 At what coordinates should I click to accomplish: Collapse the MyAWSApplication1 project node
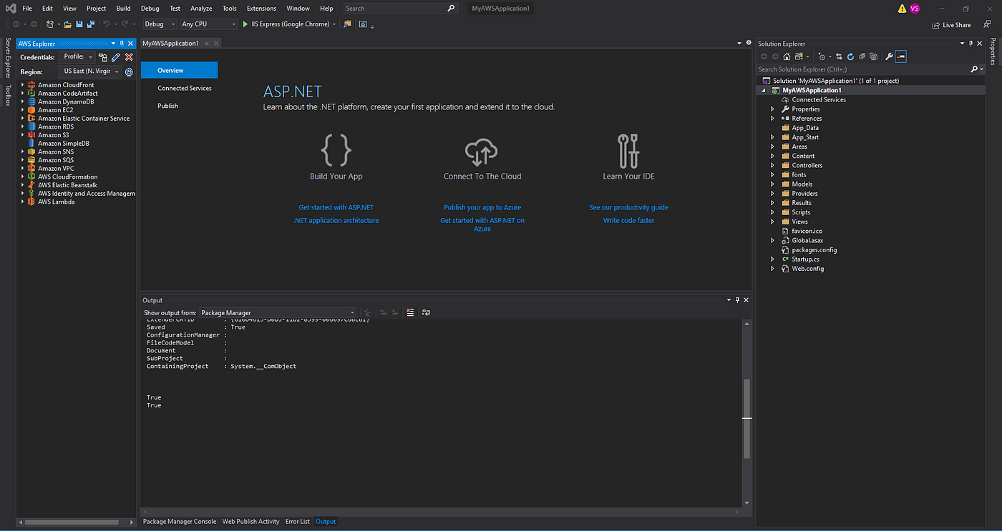click(x=763, y=91)
